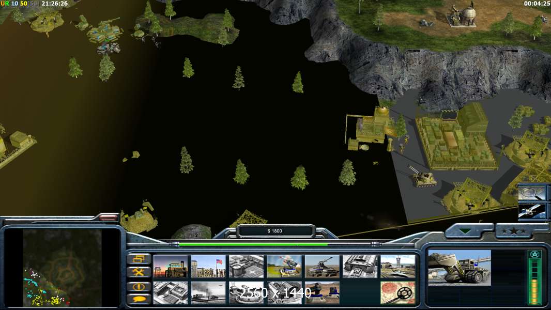Click the beacon exclamation mark button
551x310 pixels.
[139, 286]
